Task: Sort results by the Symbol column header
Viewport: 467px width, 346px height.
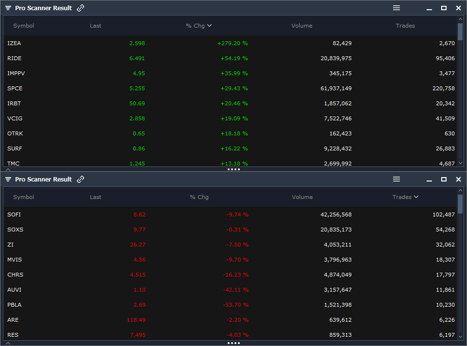Action: coord(23,26)
